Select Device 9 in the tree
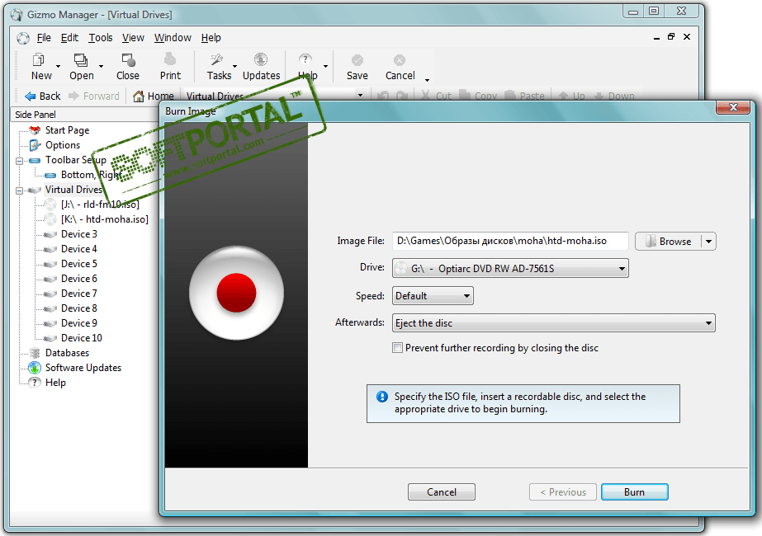The image size is (762, 536). click(x=78, y=323)
